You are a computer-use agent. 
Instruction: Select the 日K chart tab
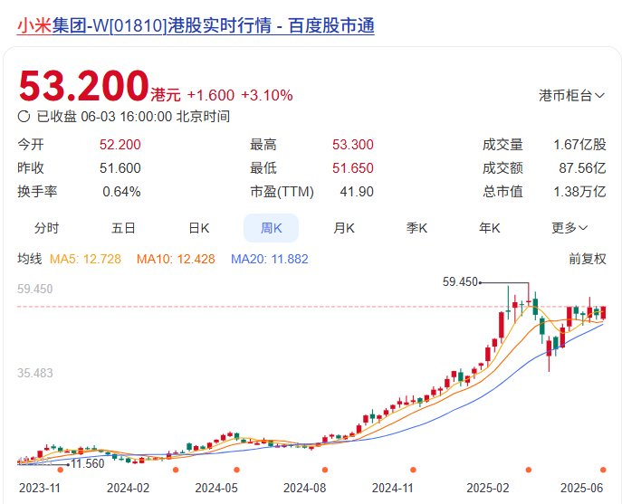click(199, 228)
